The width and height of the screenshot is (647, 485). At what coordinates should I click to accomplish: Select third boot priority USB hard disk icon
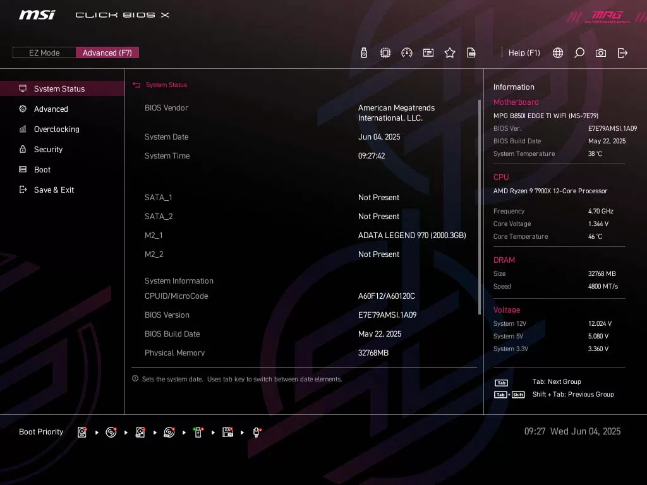click(x=140, y=432)
